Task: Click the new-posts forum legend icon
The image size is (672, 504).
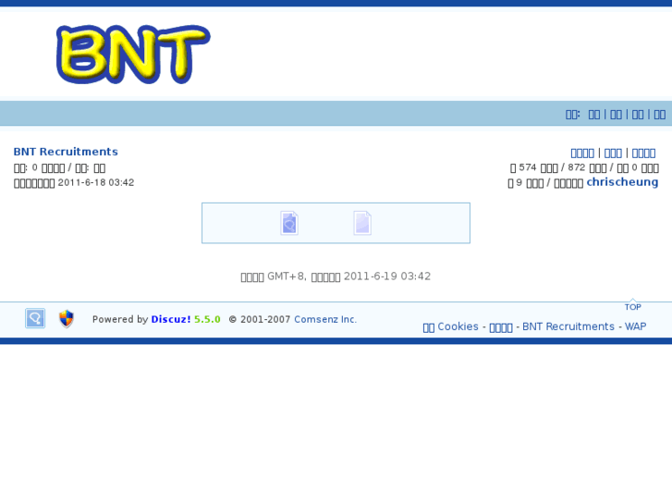Action: tap(289, 223)
